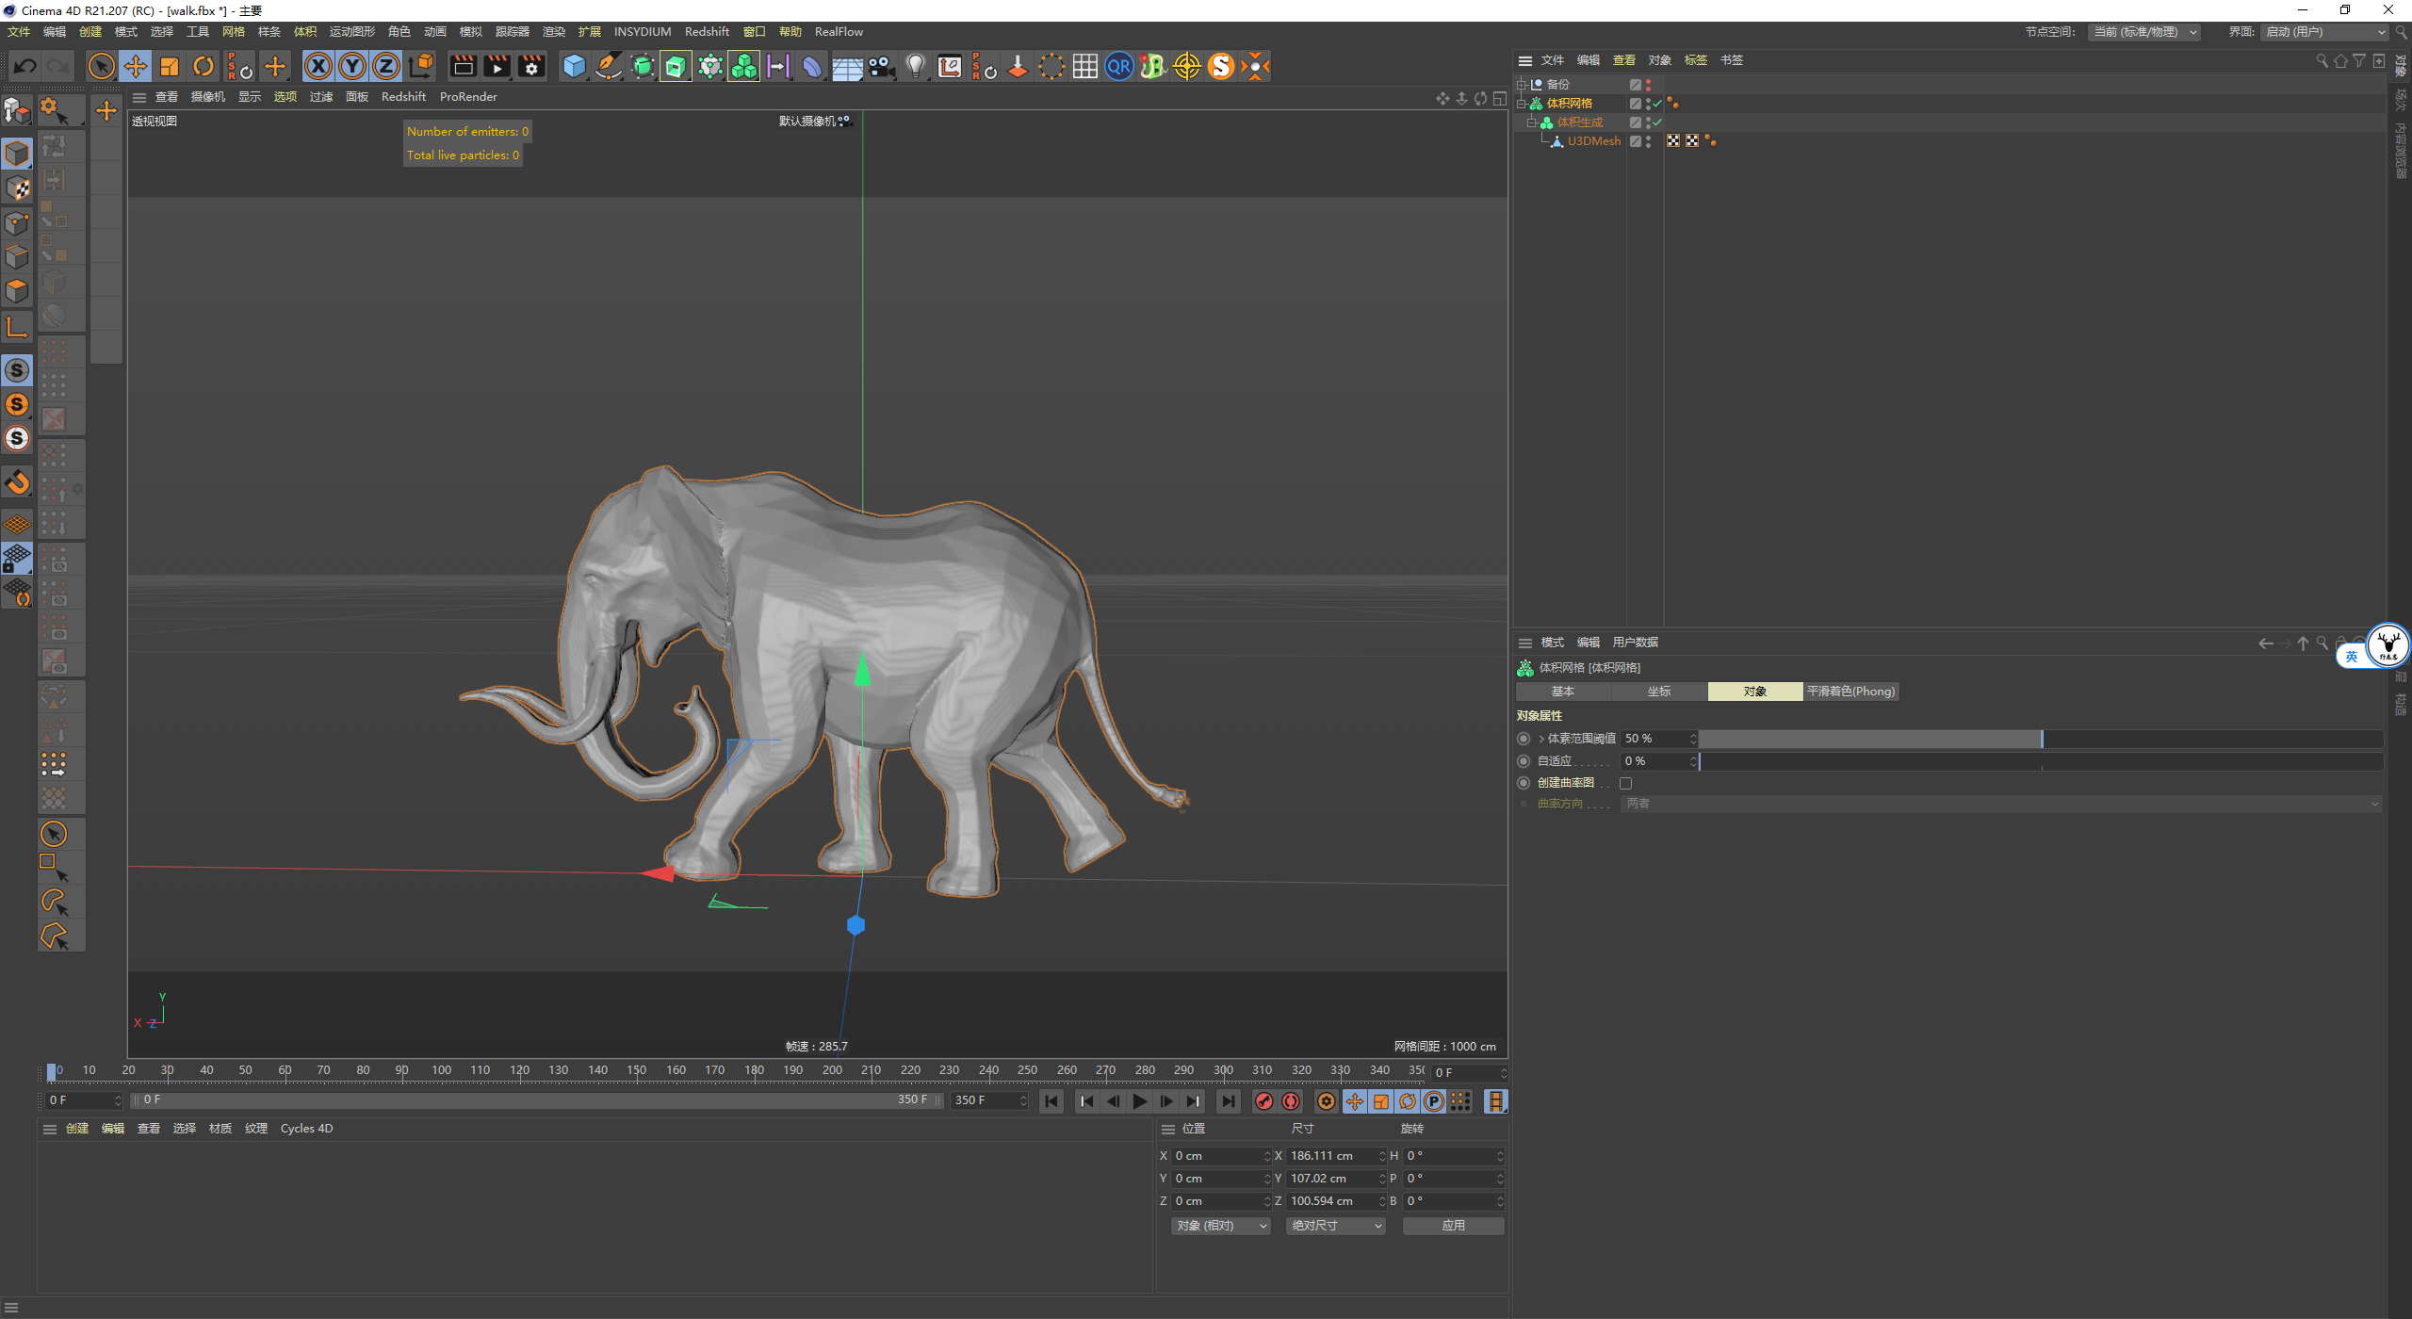Select the U3DMesh object in tree
The width and height of the screenshot is (2412, 1319).
point(1593,141)
